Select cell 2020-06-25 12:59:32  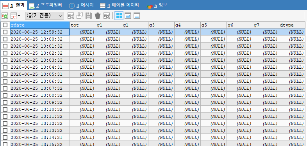tap(40, 32)
